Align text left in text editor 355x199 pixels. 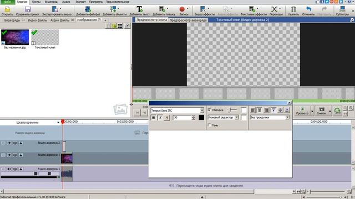(253, 110)
